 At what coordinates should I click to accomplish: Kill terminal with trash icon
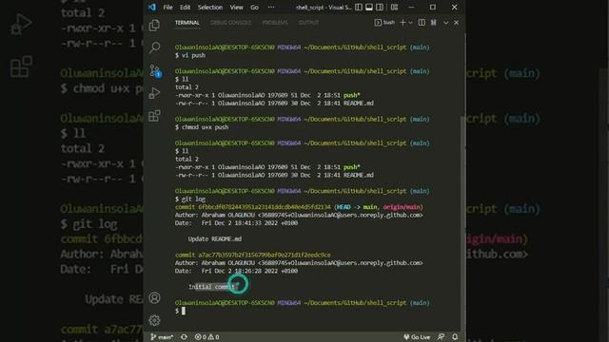434,23
